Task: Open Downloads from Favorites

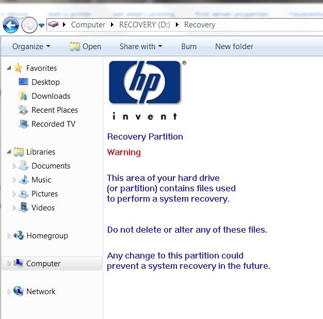Action: pos(51,96)
